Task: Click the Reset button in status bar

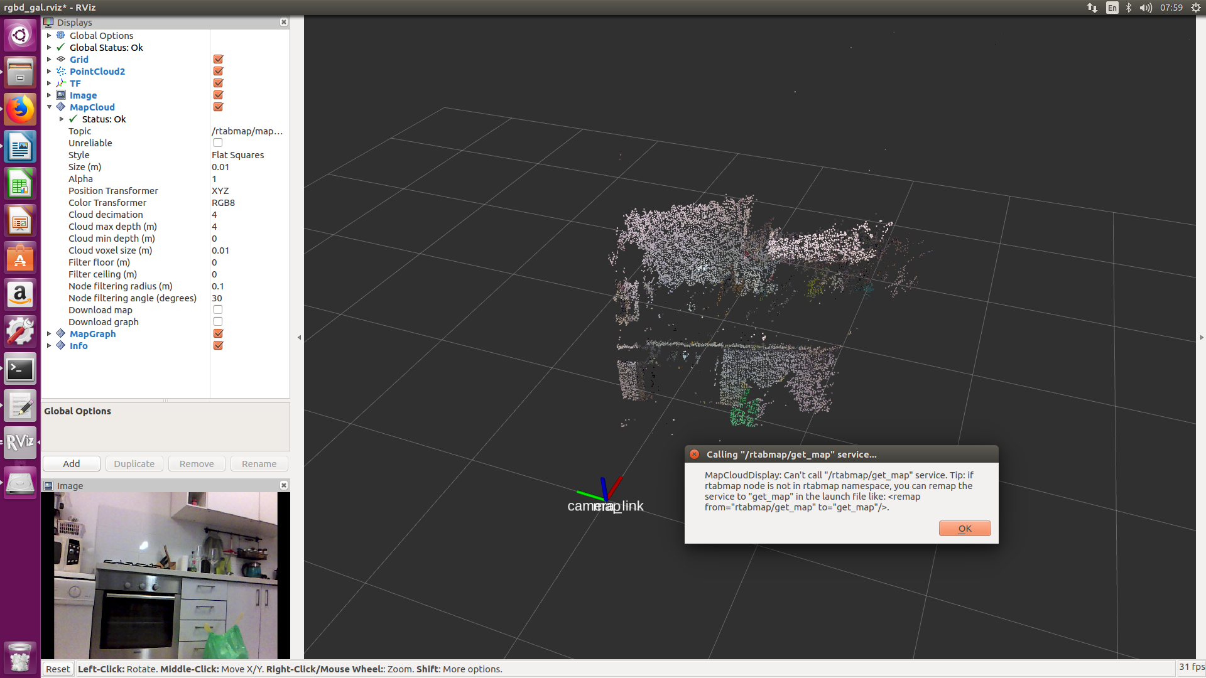Action: click(x=58, y=669)
